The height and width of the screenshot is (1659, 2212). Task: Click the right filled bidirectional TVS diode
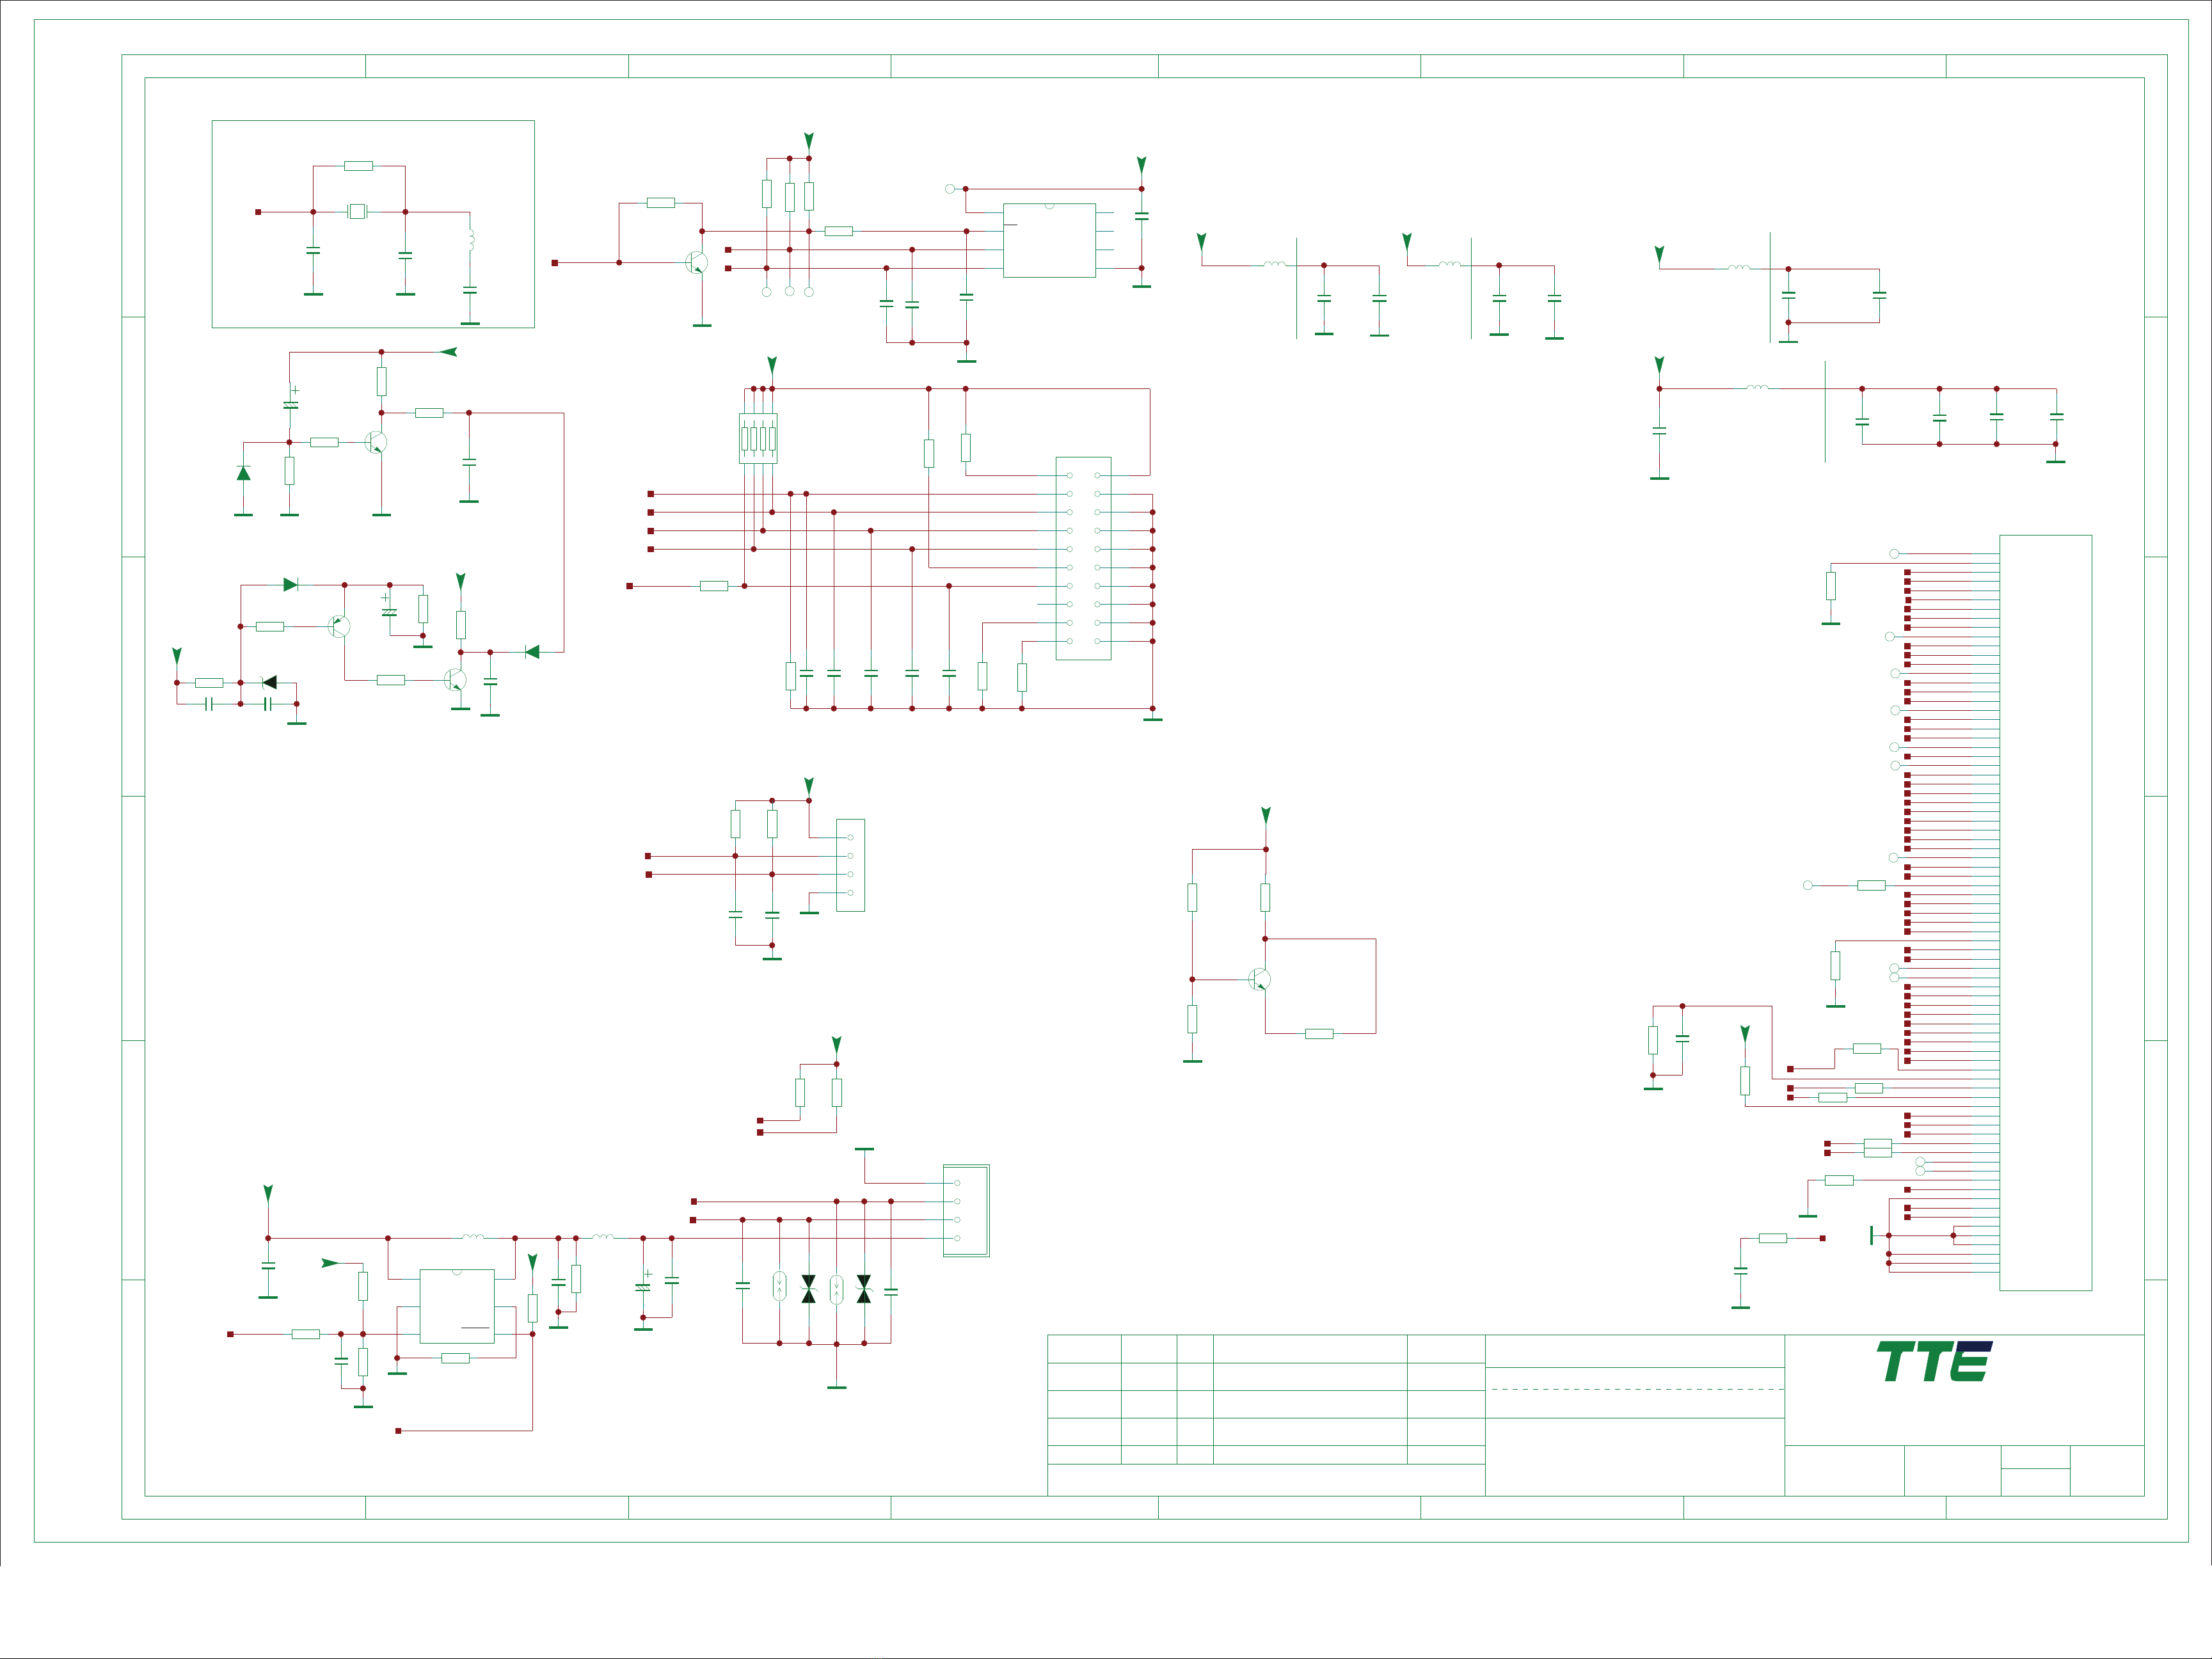tap(864, 1289)
